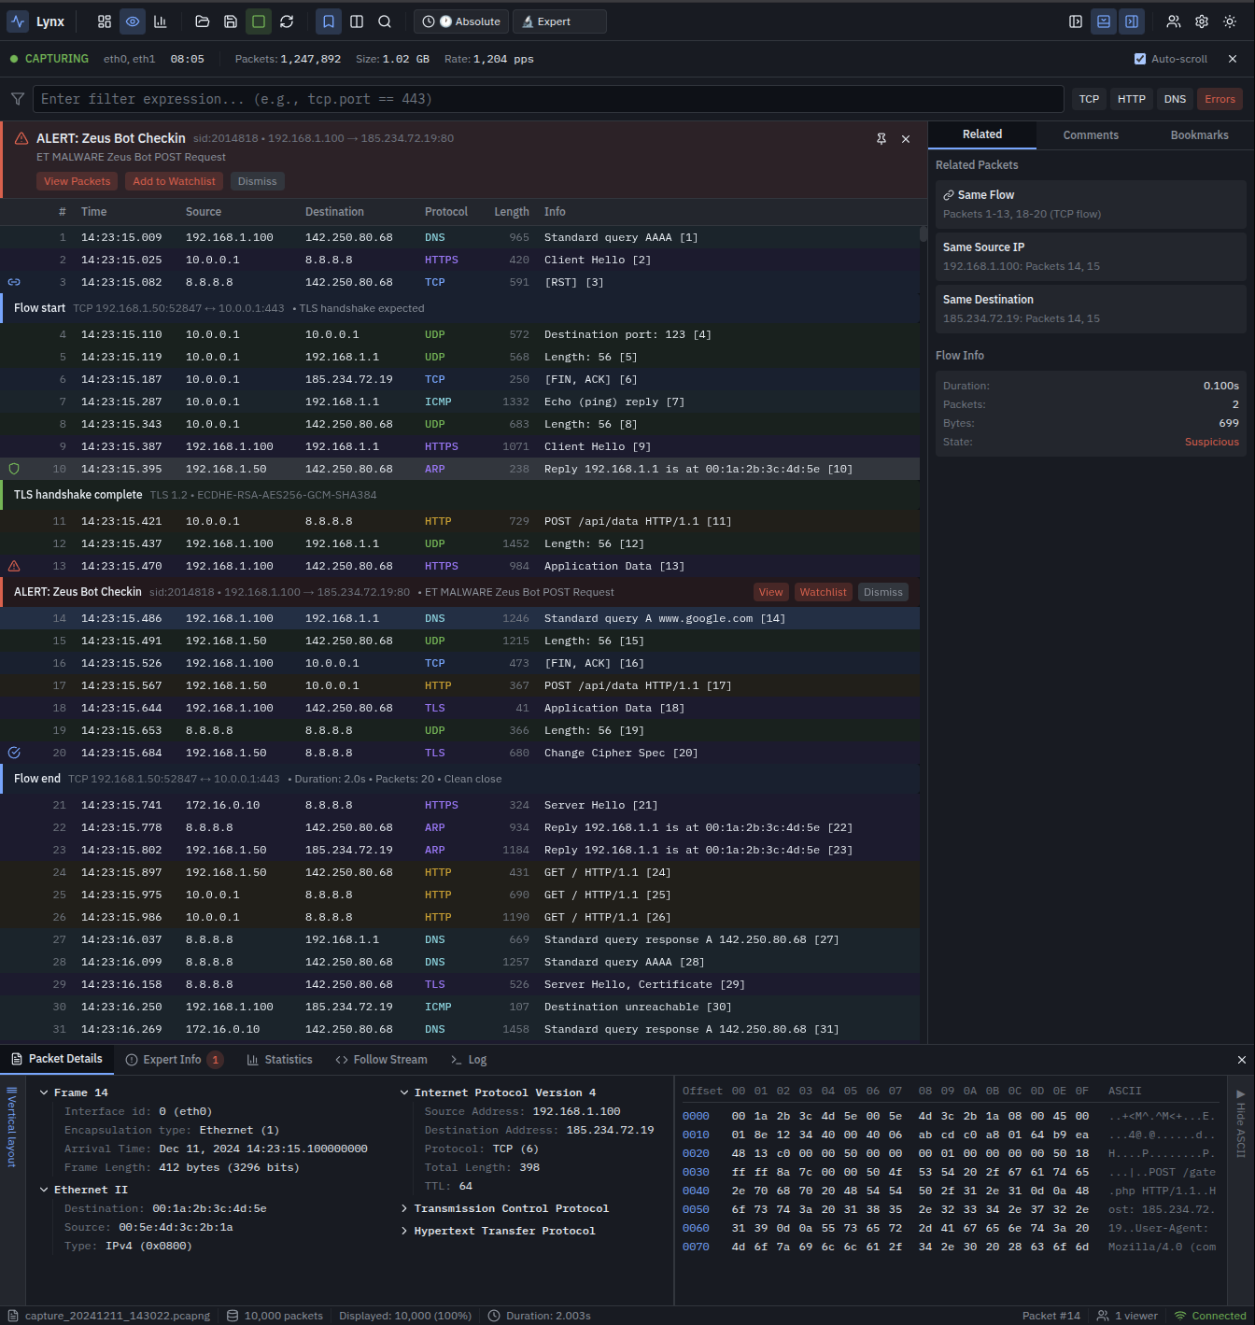Viewport: 1255px width, 1325px height.
Task: Save the capture with the save icon
Action: (x=230, y=21)
